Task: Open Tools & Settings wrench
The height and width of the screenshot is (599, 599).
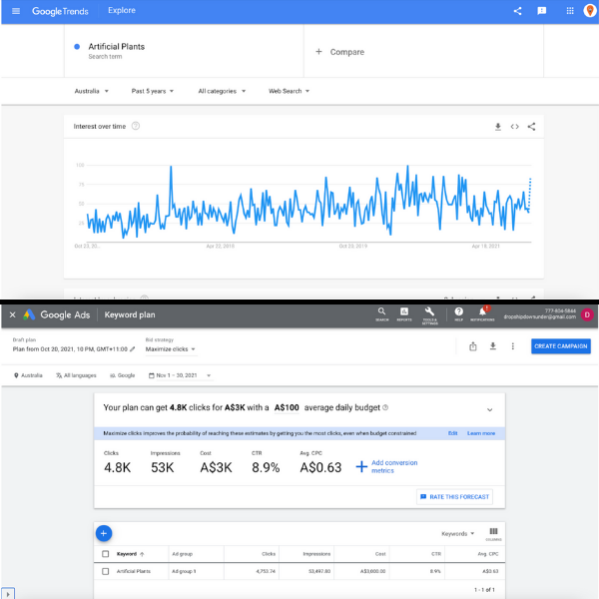Action: point(429,315)
